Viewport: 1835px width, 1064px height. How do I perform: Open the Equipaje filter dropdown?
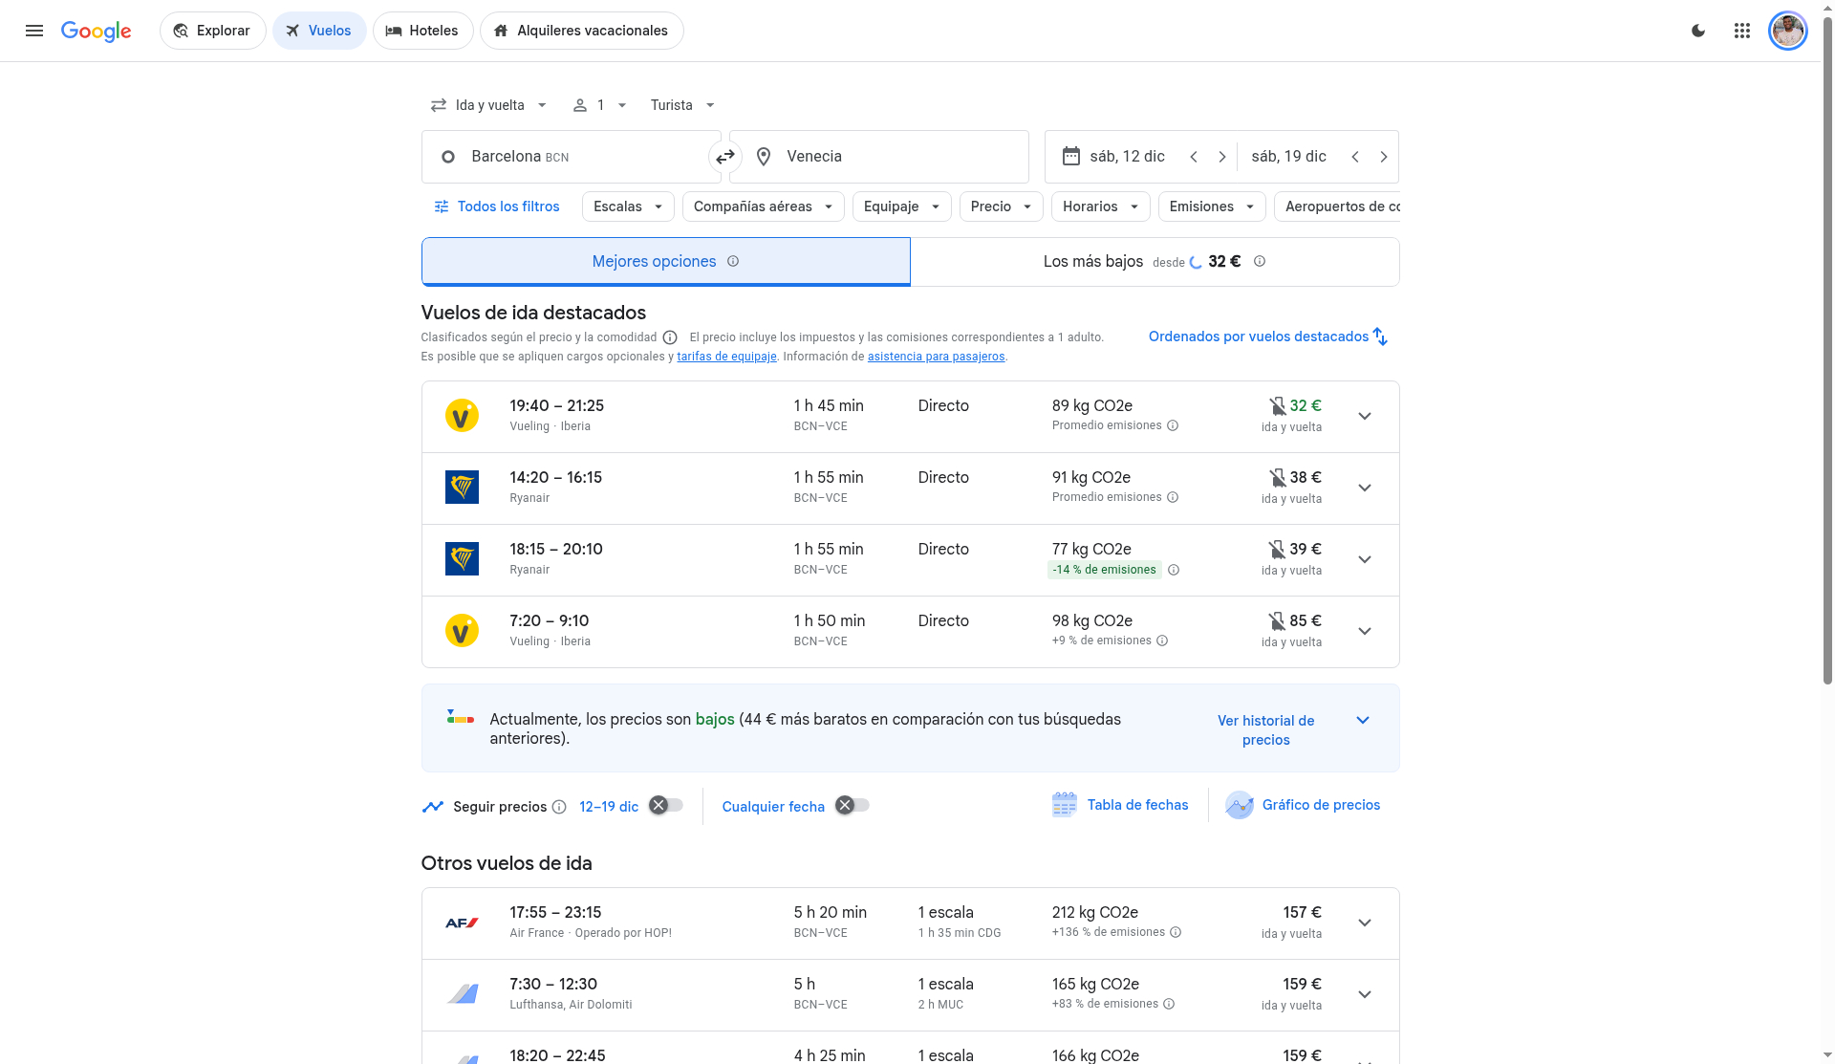click(x=901, y=206)
